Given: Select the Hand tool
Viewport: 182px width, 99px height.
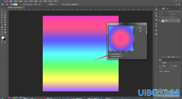Looking at the screenshot, I should coord(5,32).
